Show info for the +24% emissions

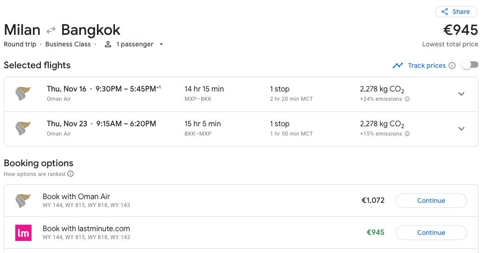pyautogui.click(x=407, y=99)
